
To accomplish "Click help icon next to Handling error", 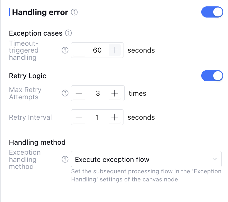I will click(x=74, y=13).
